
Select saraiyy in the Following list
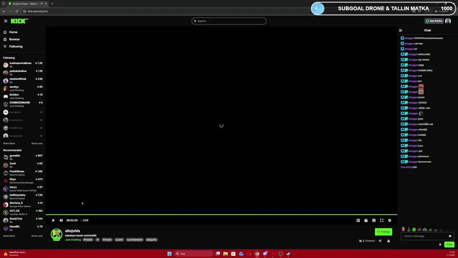[x=23, y=88]
